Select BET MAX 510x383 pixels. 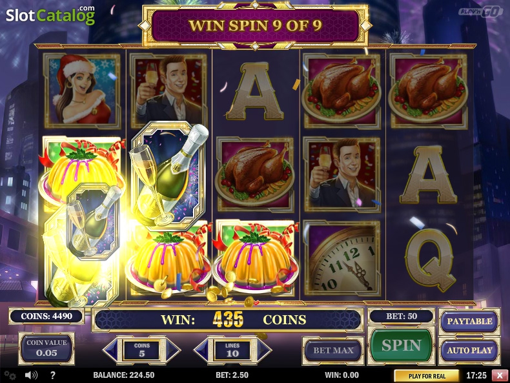pyautogui.click(x=333, y=351)
